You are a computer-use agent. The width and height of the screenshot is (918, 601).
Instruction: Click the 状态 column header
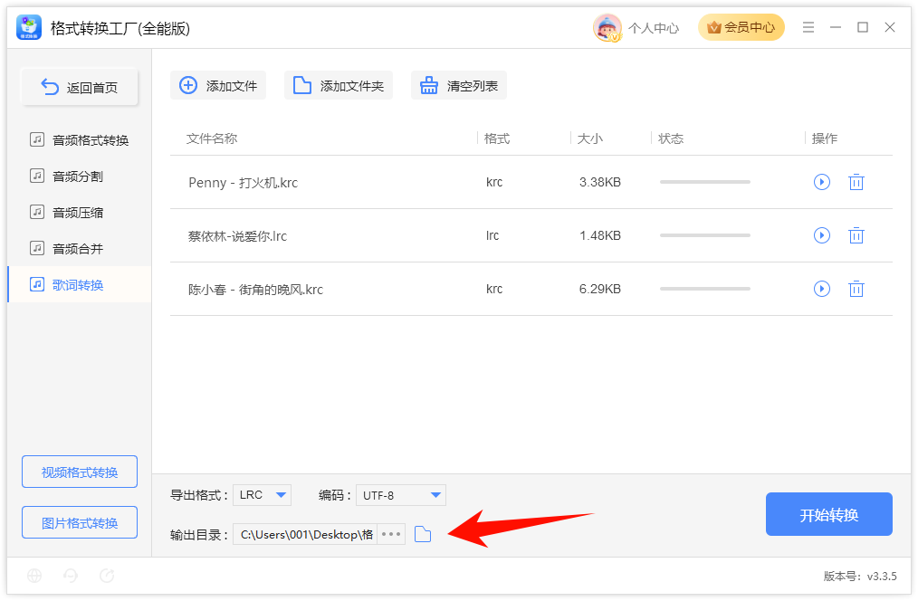[671, 138]
